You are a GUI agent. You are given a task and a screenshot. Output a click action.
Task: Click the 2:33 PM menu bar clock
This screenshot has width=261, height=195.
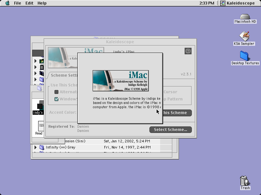[x=207, y=3]
